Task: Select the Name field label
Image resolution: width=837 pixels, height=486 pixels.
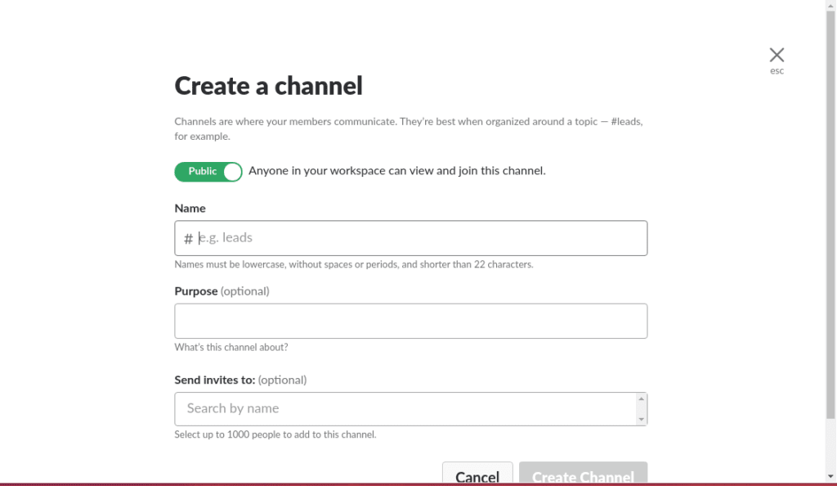Action: point(190,209)
